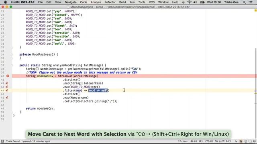Click the 12 chars status bar entry
This screenshot has width=257, height=144.
click(183, 141)
